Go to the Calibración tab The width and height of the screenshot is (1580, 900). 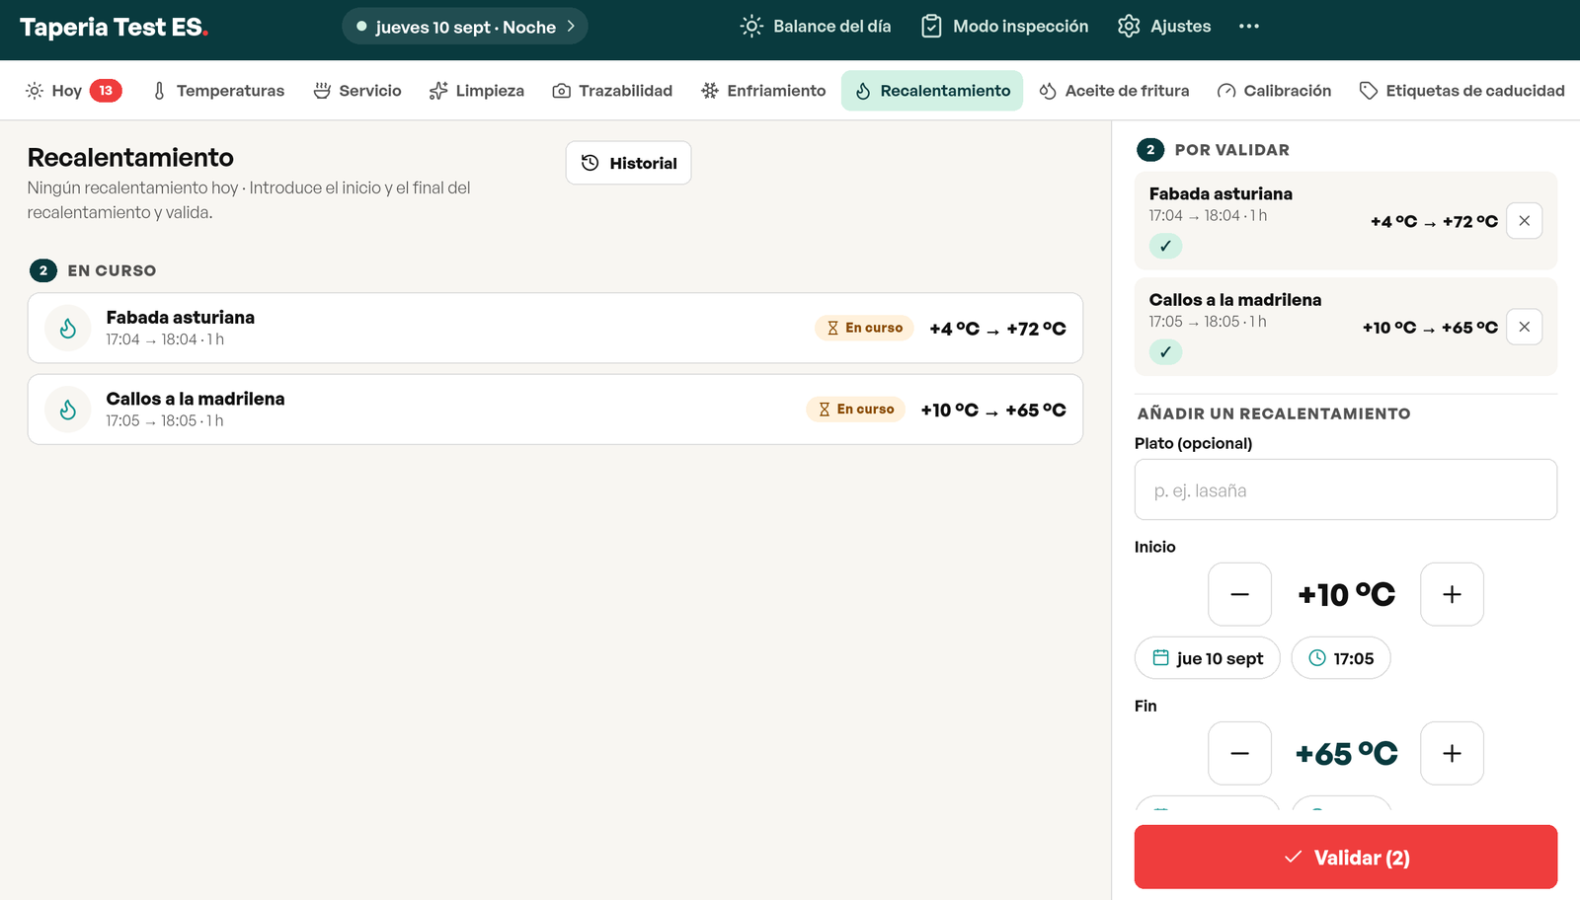[1274, 91]
